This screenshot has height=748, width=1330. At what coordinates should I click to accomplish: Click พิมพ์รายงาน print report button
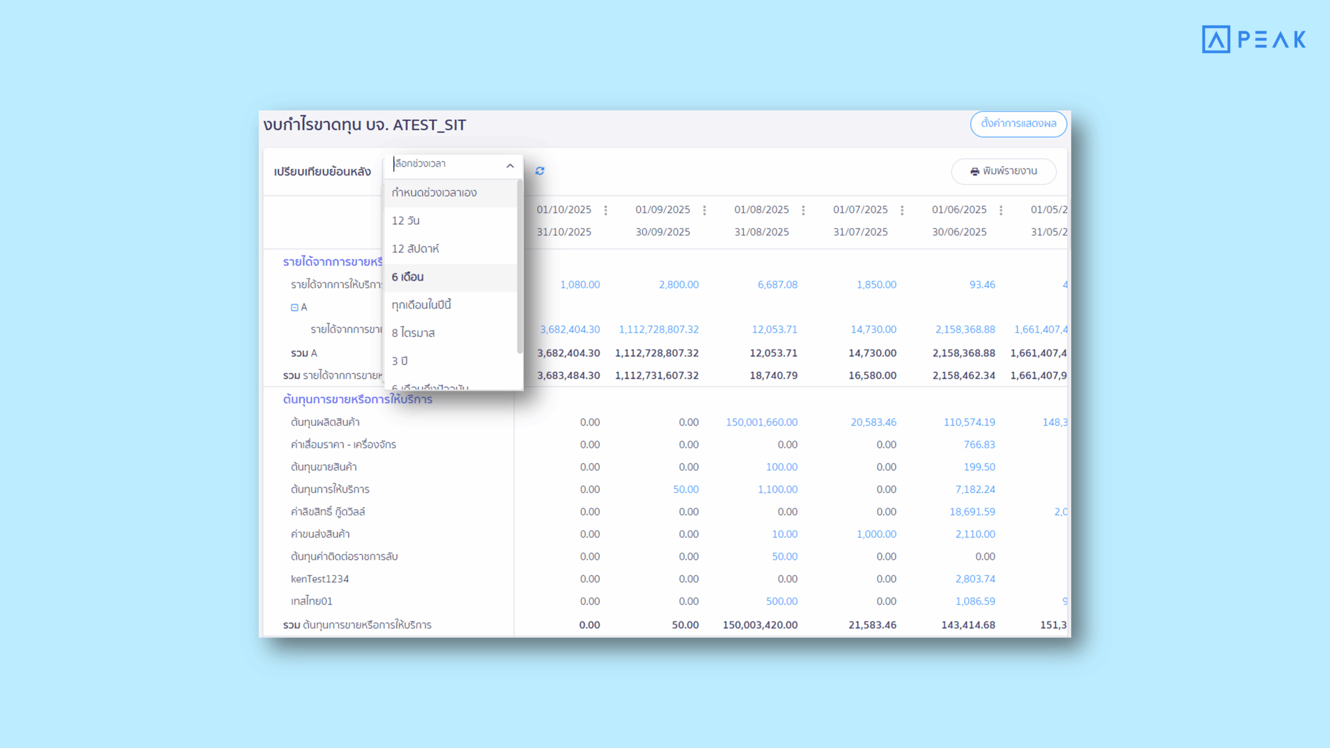click(x=1003, y=171)
